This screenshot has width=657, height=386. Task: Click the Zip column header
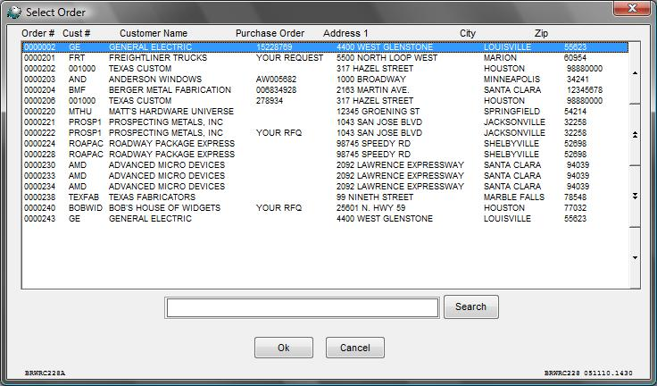coord(541,33)
